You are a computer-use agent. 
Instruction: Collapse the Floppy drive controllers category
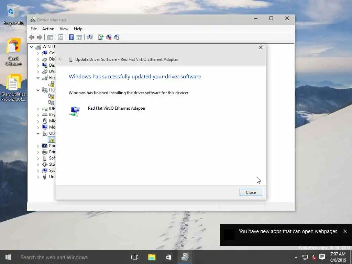tap(38, 78)
